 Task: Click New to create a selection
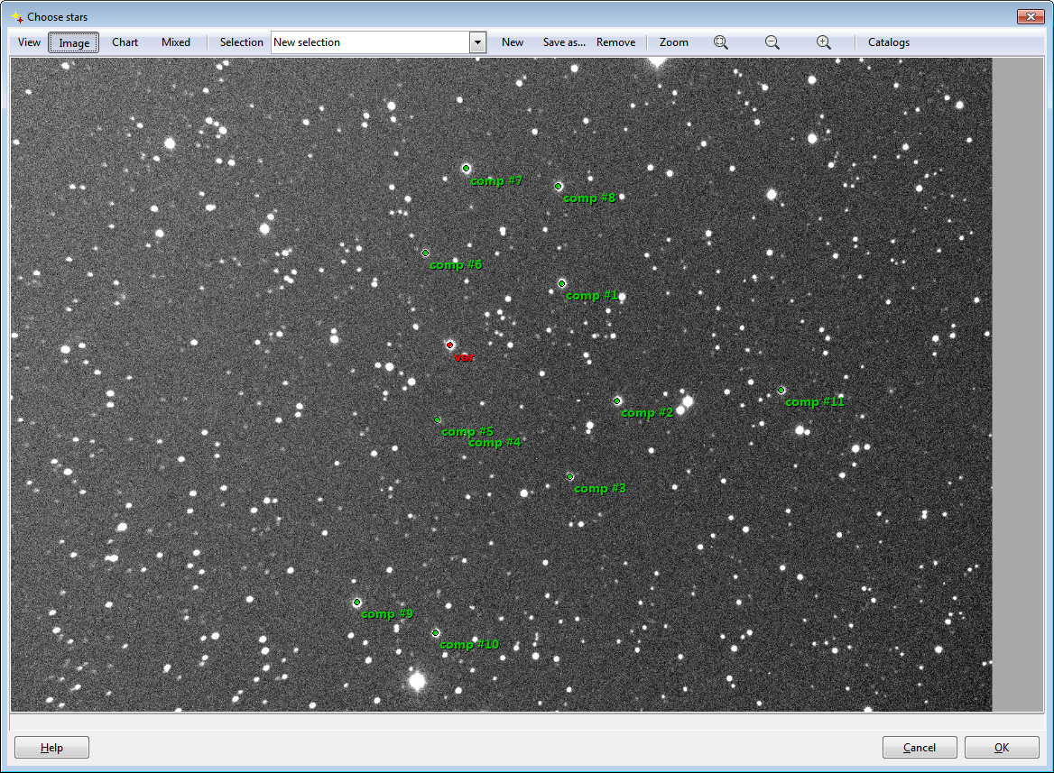click(513, 42)
